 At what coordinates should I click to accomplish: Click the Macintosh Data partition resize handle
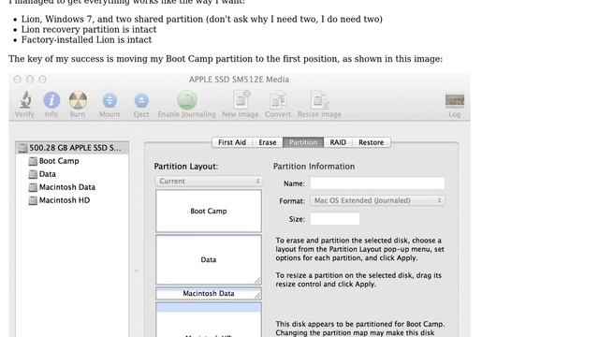258,296
